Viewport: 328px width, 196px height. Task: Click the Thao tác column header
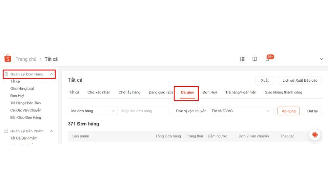click(287, 136)
